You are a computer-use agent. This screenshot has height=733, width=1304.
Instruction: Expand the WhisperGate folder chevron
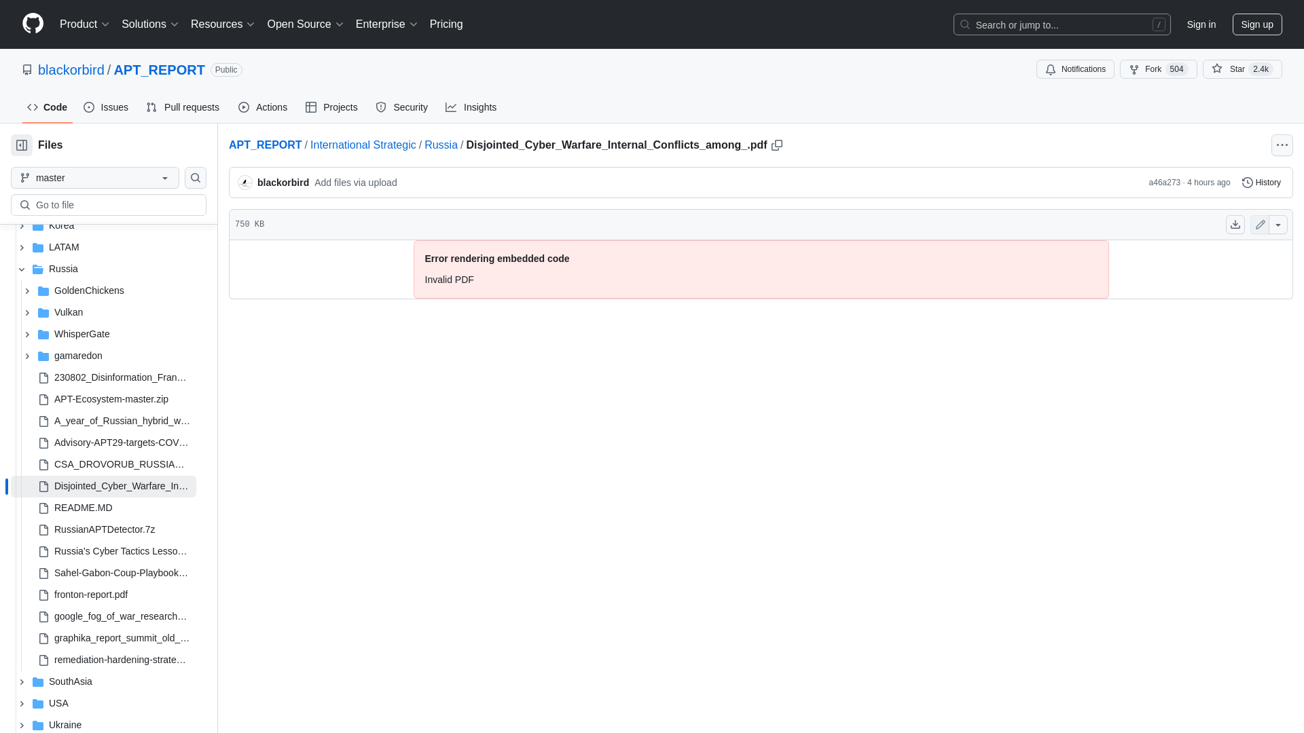pos(27,335)
